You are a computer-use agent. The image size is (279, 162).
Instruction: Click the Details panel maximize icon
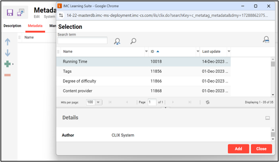point(268,118)
